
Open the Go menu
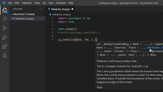(x=44, y=3)
